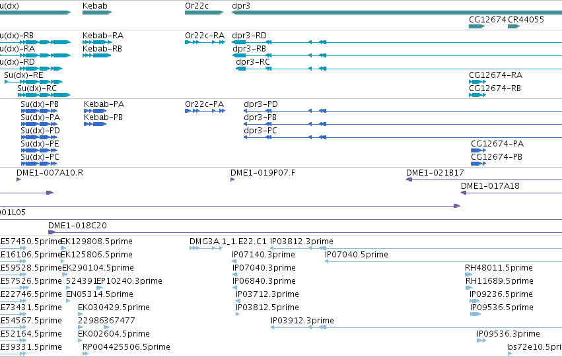Open transcript CG12674-RA
562x357 pixels.
coord(495,75)
